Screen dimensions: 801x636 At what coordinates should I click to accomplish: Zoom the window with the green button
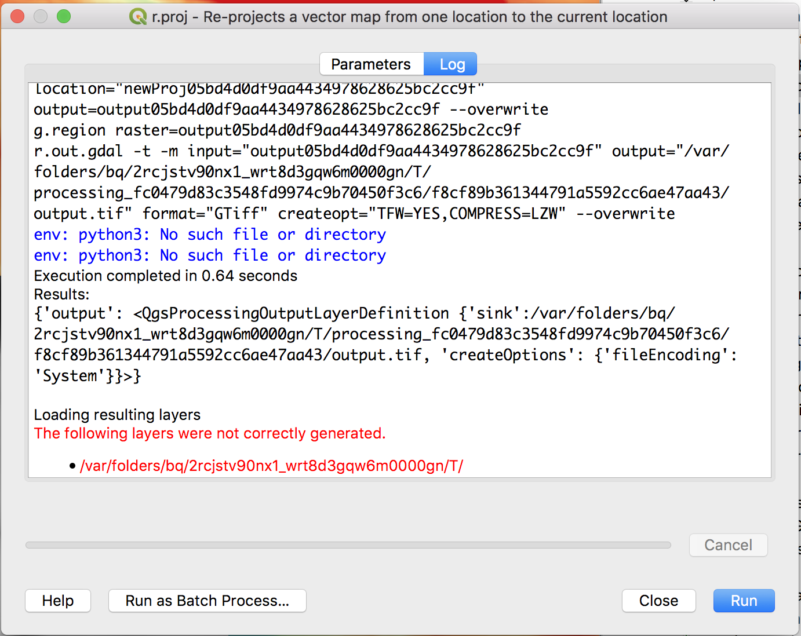(64, 17)
